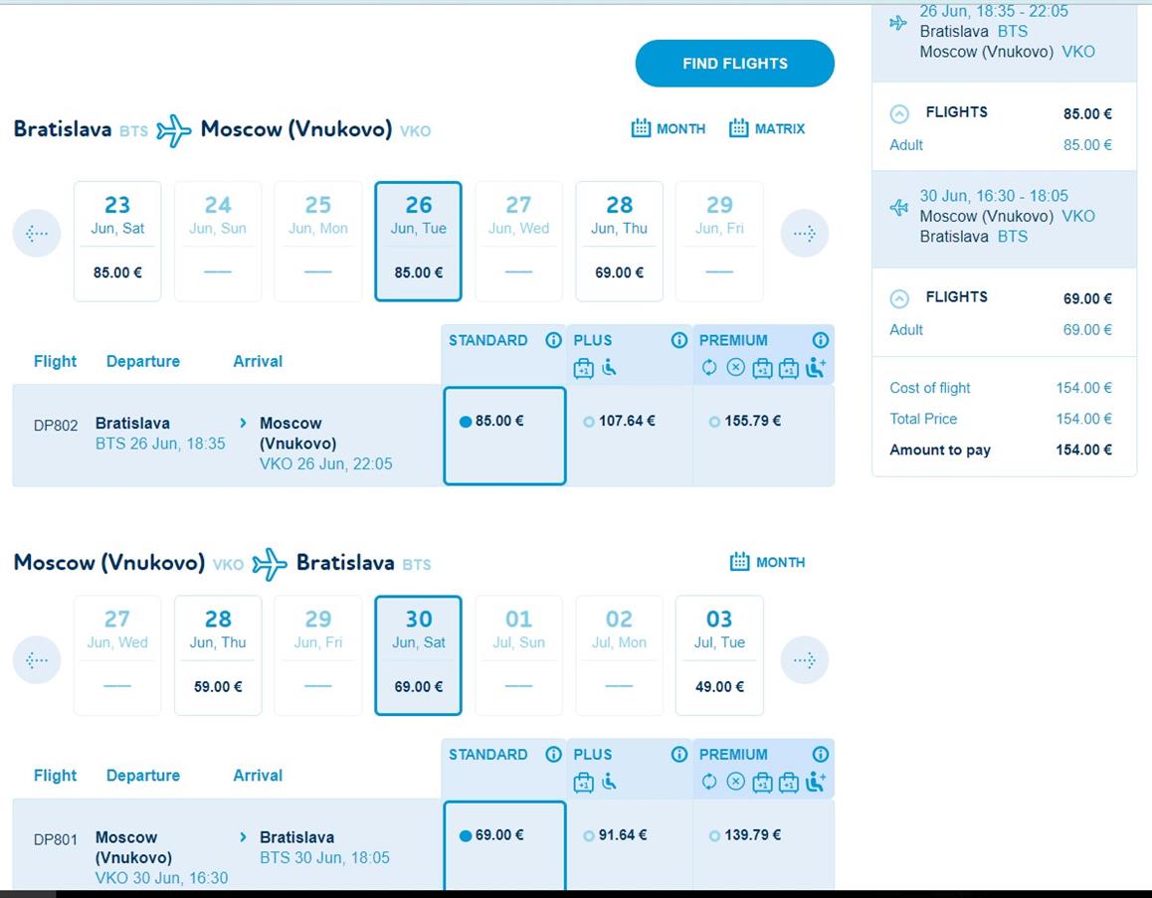This screenshot has width=1152, height=898.
Task: Show earlier dates for Moscow–Bratislava flights
Action: point(37,659)
